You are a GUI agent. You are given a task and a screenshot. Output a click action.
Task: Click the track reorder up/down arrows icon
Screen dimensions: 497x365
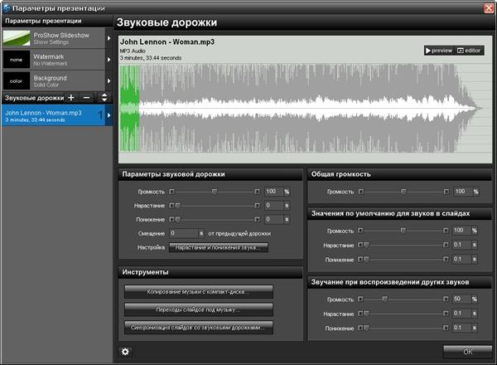pyautogui.click(x=104, y=98)
